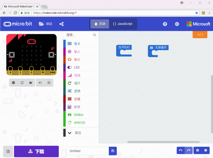
Task: Click the browser address bar URL
Action: click(x=55, y=13)
